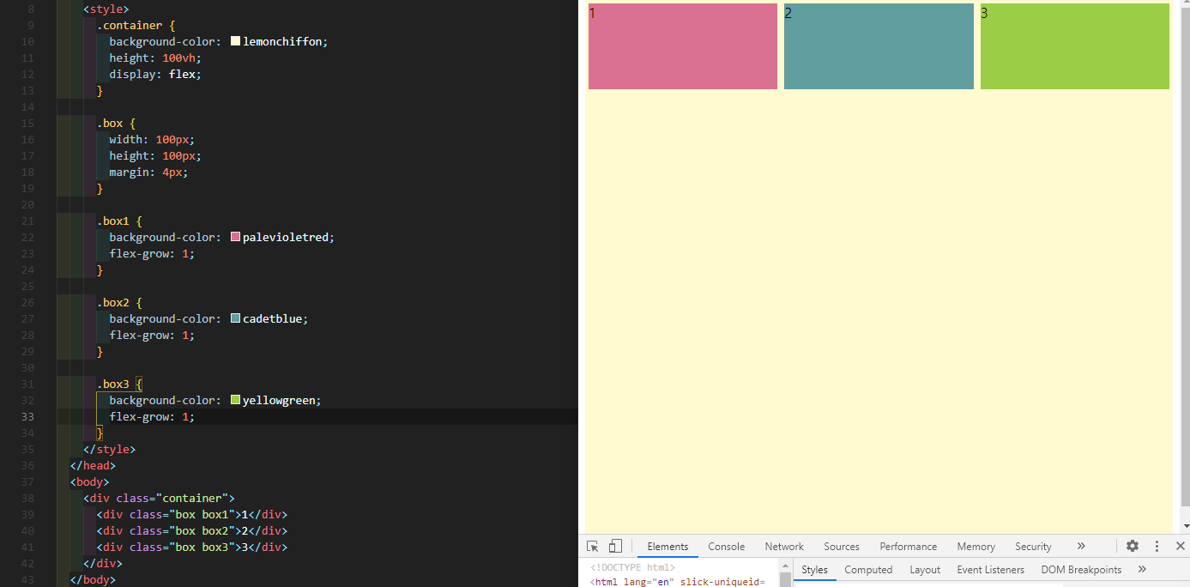Click the <!DOCTYPE html> node in Elements
Image resolution: width=1190 pixels, height=587 pixels.
coord(632,567)
